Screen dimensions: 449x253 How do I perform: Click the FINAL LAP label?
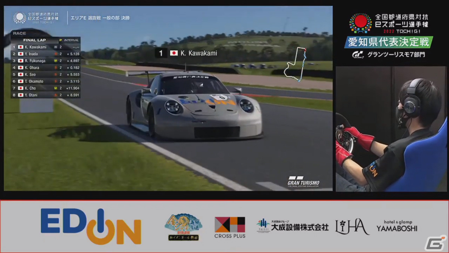point(35,40)
